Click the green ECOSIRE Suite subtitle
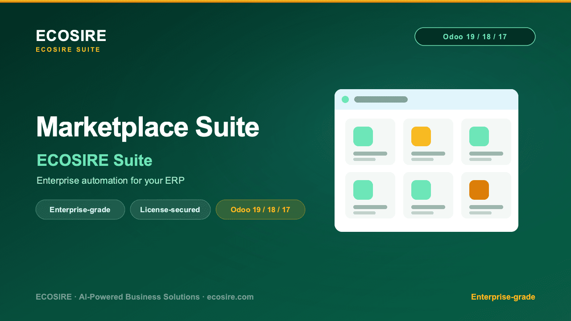 pyautogui.click(x=95, y=160)
